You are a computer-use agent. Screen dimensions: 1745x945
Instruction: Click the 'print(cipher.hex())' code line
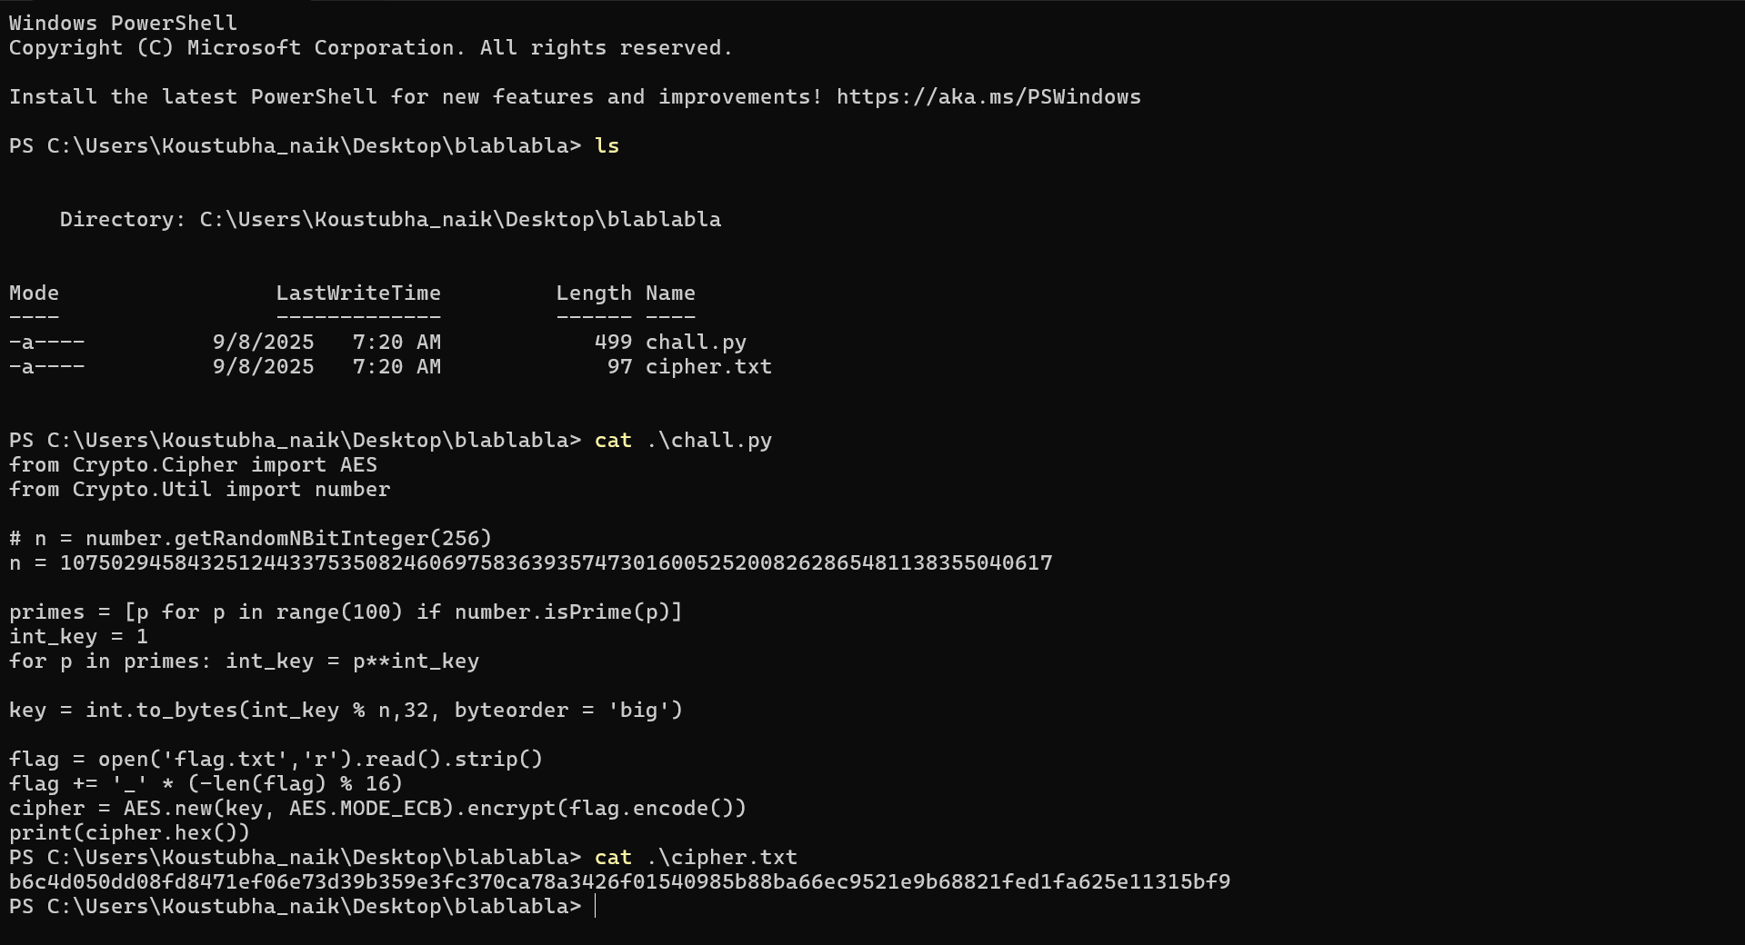pos(129,833)
